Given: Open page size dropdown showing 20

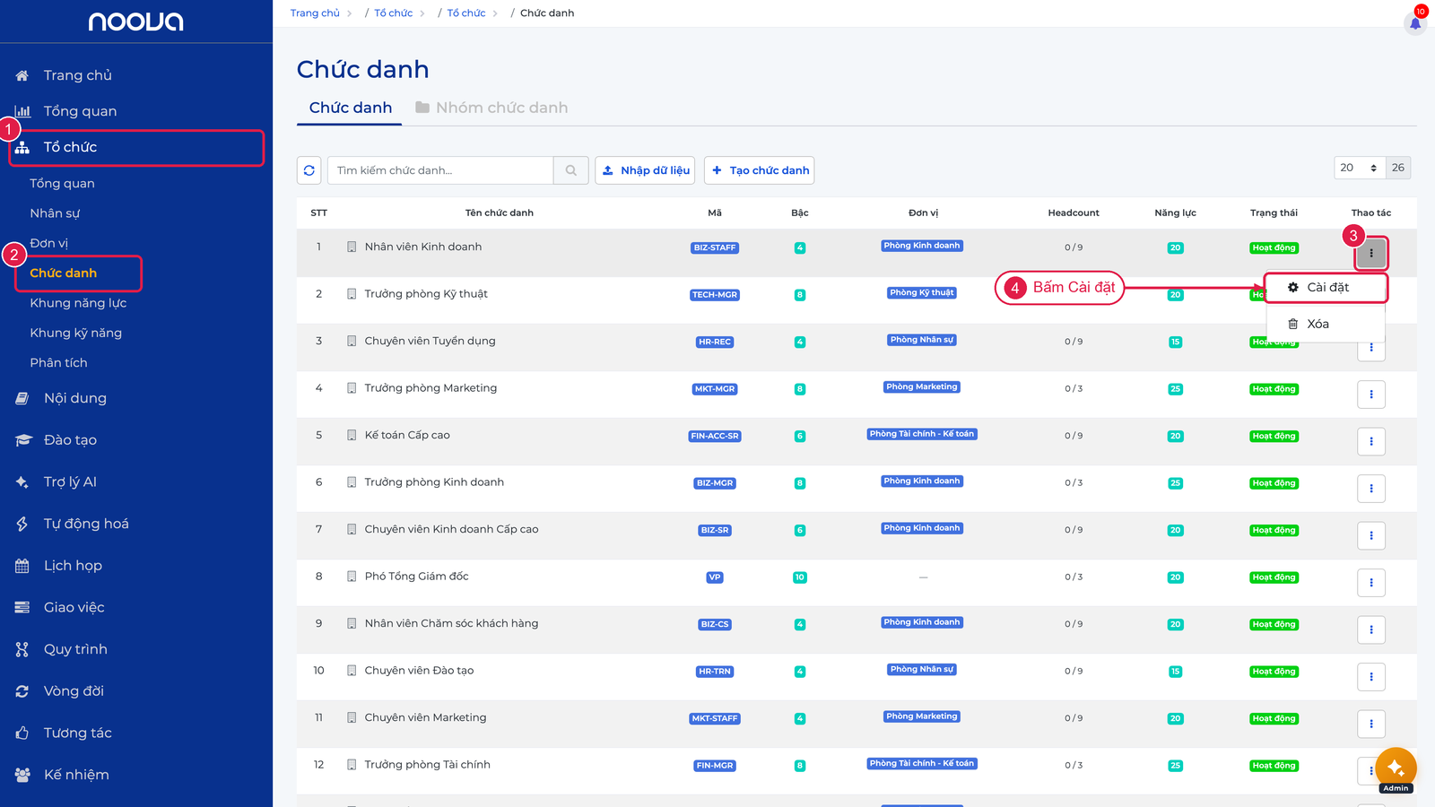Looking at the screenshot, I should 1359,168.
